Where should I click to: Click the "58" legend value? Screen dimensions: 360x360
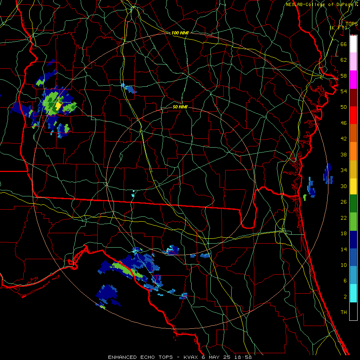pos(344,76)
